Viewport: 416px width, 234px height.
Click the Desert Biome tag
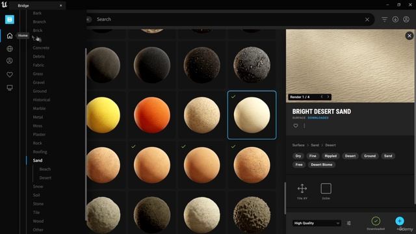[322, 164]
